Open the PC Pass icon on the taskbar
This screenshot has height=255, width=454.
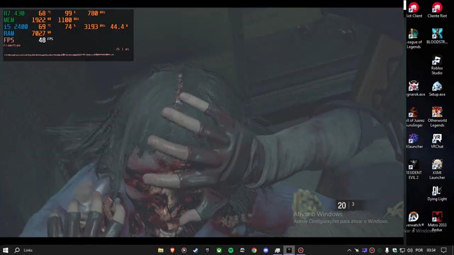click(x=242, y=250)
